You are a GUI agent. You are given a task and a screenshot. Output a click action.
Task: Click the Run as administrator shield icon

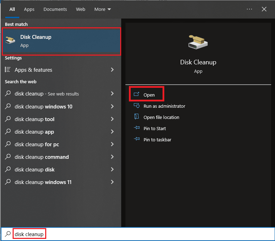(137, 106)
